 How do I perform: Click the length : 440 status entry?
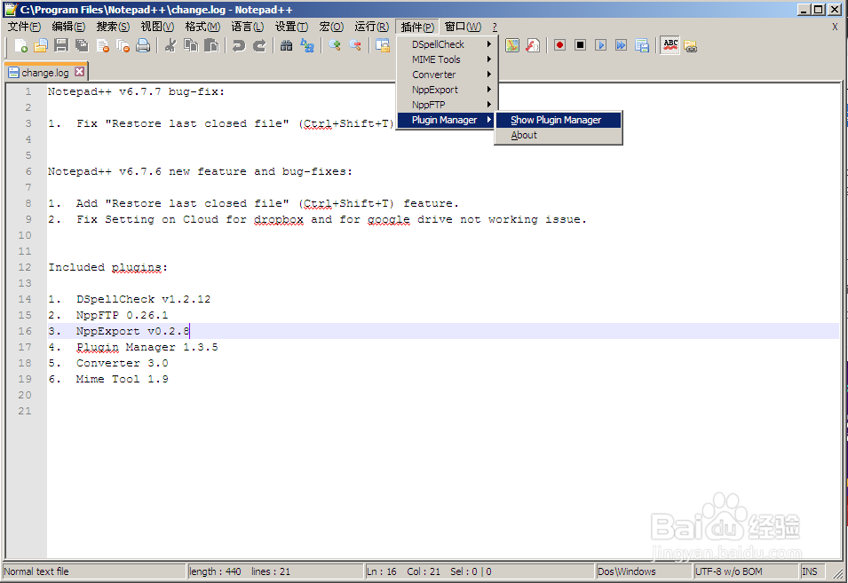point(215,571)
